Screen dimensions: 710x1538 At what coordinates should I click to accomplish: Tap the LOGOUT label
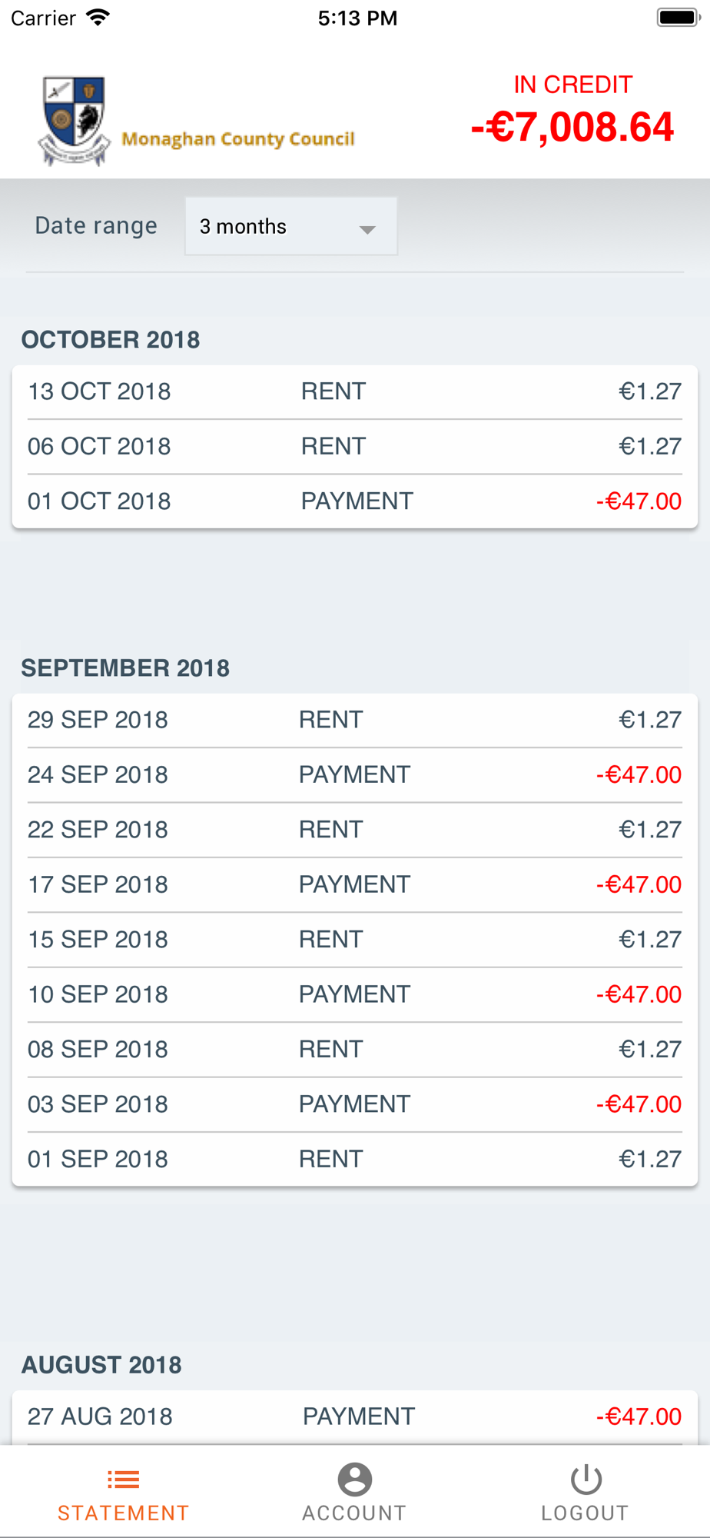(586, 1513)
